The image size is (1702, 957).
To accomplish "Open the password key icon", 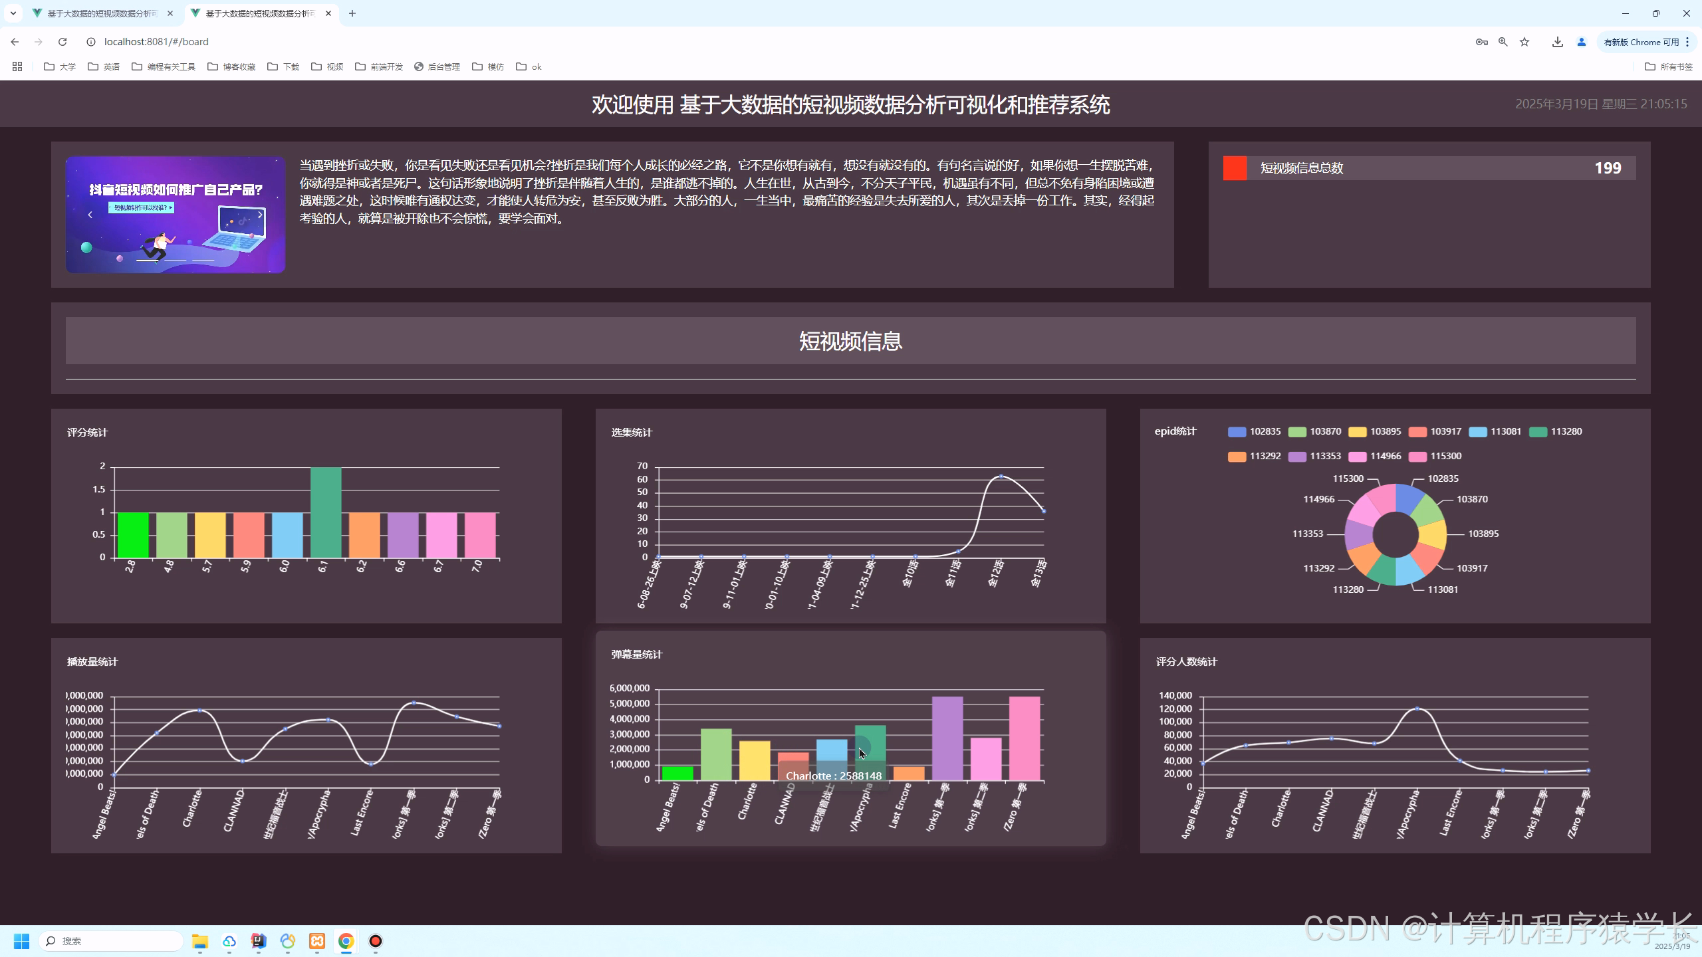I will click(x=1481, y=42).
